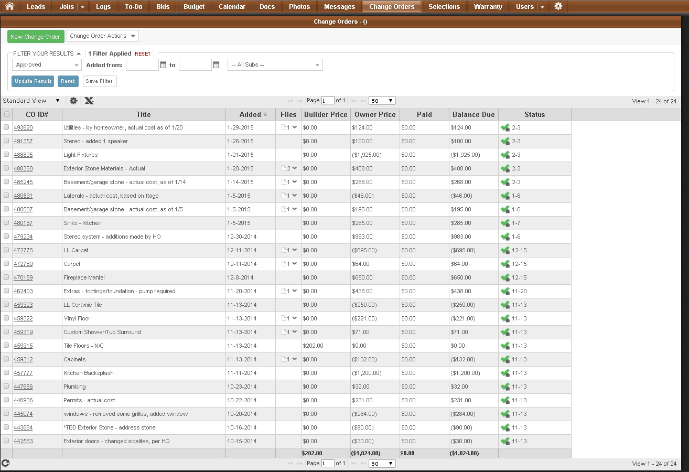Click the status icon for Tile Floors - N/C
The height and width of the screenshot is (472, 689).
coord(505,346)
